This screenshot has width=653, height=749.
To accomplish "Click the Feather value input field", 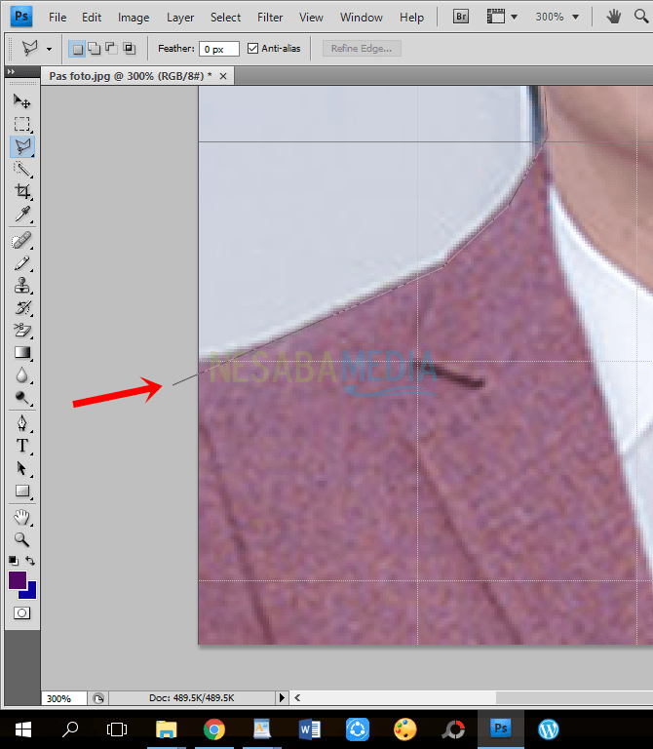I will 218,49.
